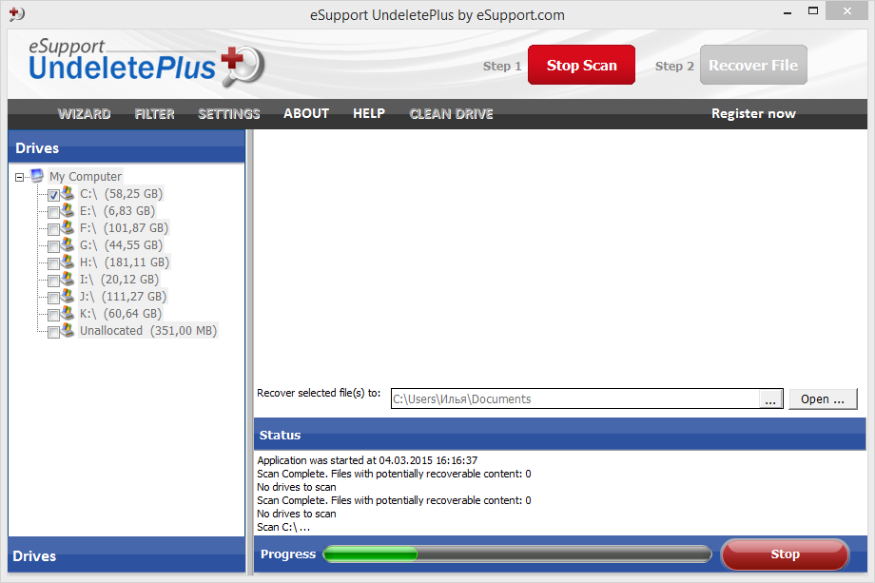Click the 'Scan C:\ ...' status line

click(x=283, y=527)
